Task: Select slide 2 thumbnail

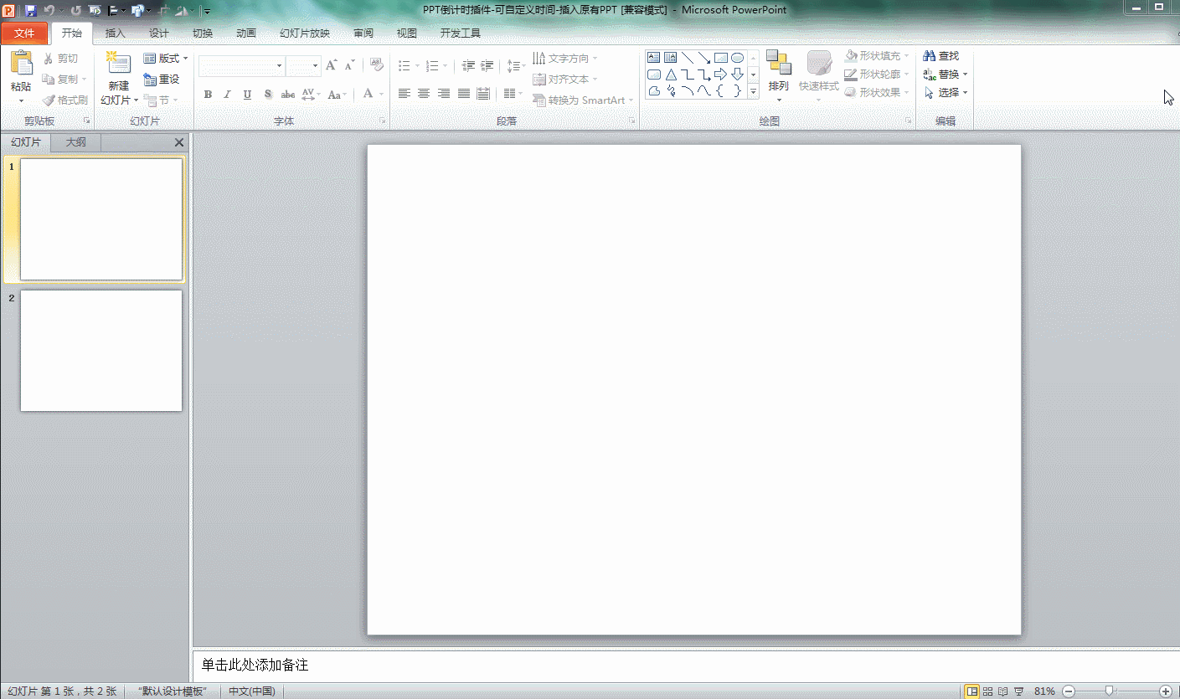Action: coord(101,351)
